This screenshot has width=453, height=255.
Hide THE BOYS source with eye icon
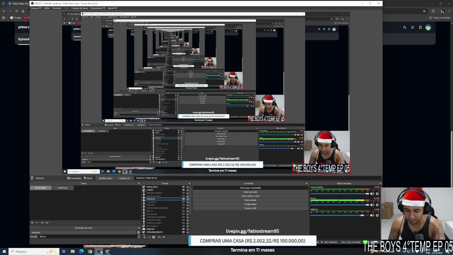183,199
